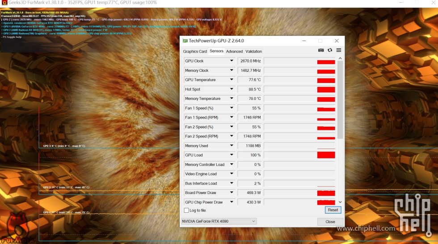Click the Memory Clock value 1462.7 MHz
This screenshot has height=244, width=438.
[x=250, y=70]
